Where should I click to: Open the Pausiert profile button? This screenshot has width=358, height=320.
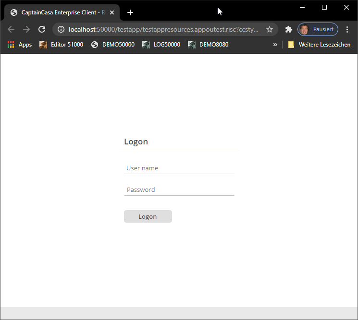point(318,29)
